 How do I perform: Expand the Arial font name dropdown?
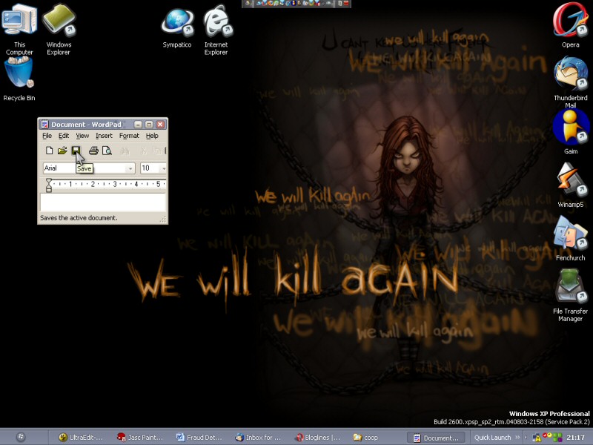tap(130, 168)
